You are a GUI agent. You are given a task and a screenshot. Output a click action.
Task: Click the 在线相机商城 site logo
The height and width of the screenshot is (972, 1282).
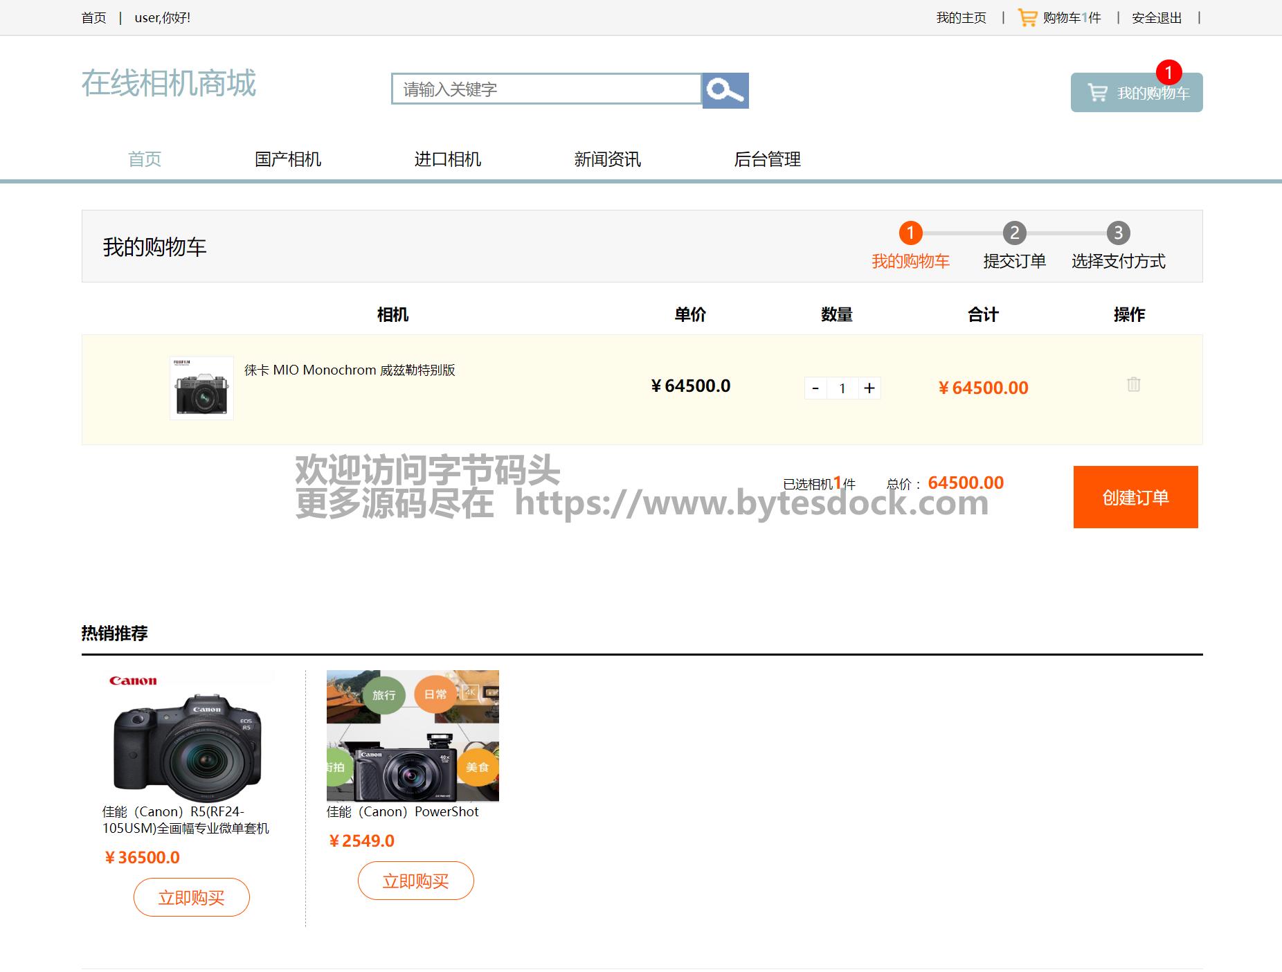(169, 84)
